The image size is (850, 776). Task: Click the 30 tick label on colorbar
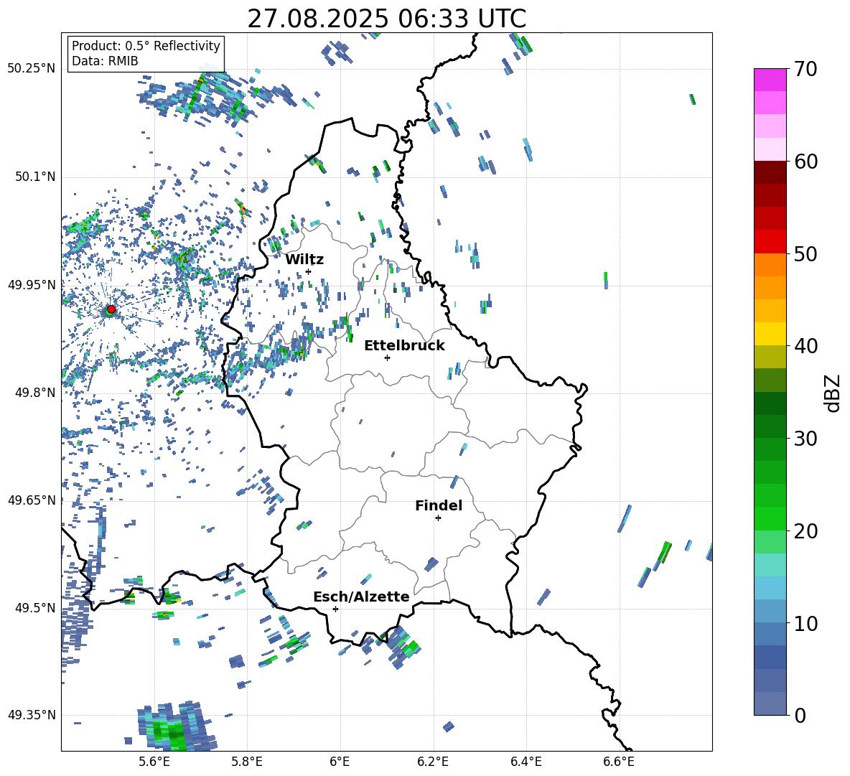[x=805, y=439]
